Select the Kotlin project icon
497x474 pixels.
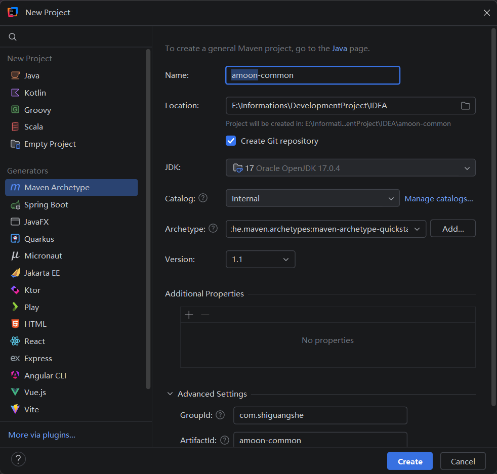15,93
